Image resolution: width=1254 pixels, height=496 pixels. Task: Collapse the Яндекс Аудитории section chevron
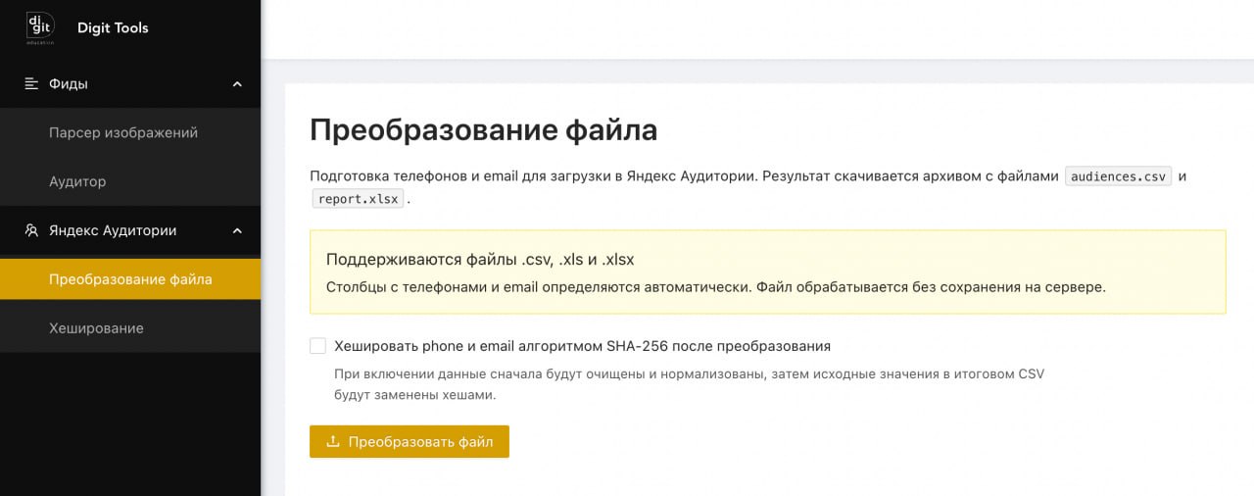[237, 231]
